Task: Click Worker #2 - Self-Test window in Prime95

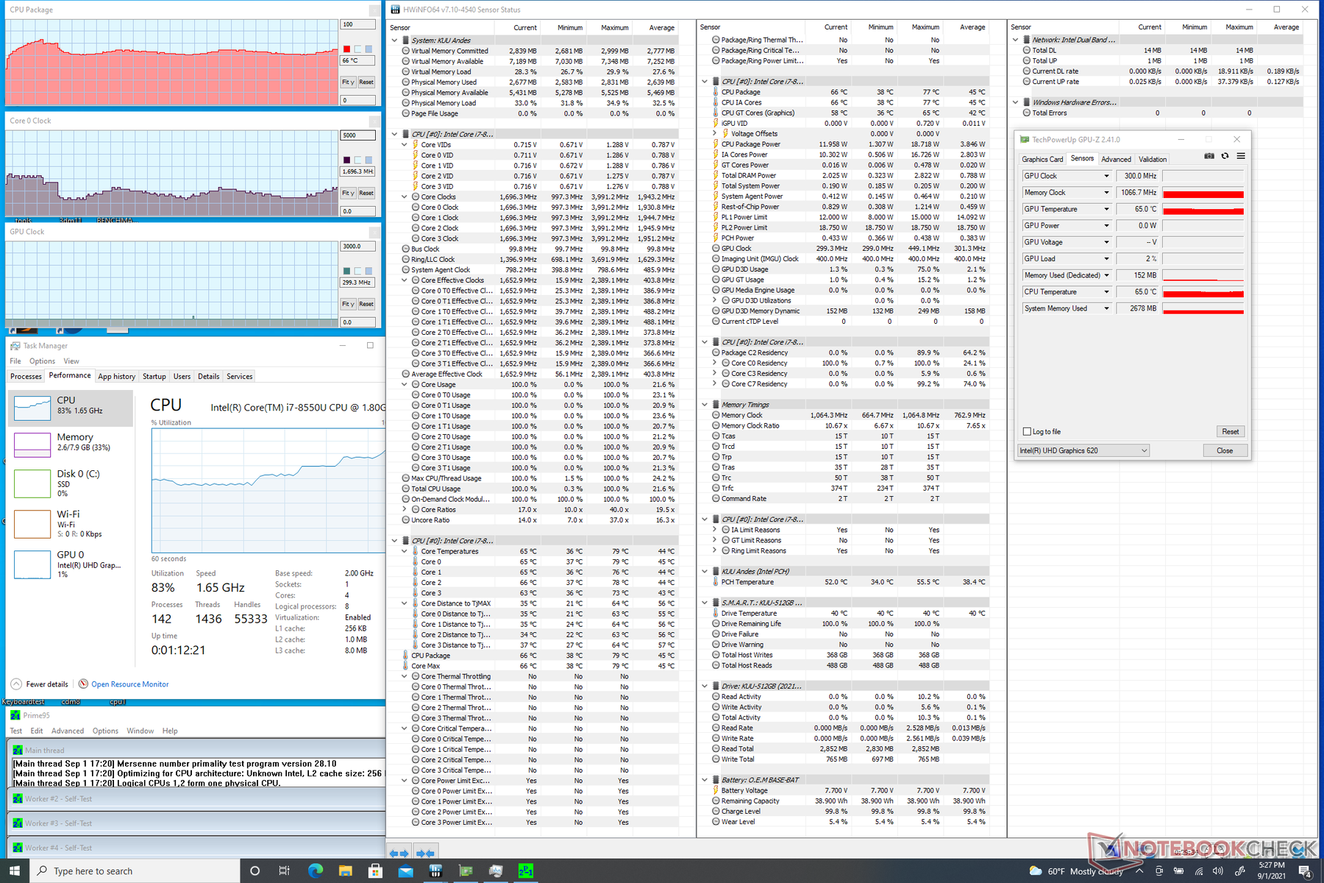Action: [196, 798]
